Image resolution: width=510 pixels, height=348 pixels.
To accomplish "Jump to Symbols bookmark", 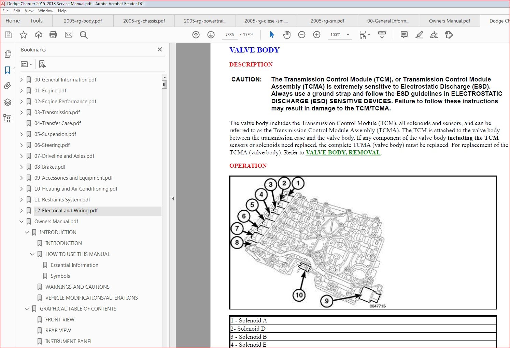I will pyautogui.click(x=60, y=276).
